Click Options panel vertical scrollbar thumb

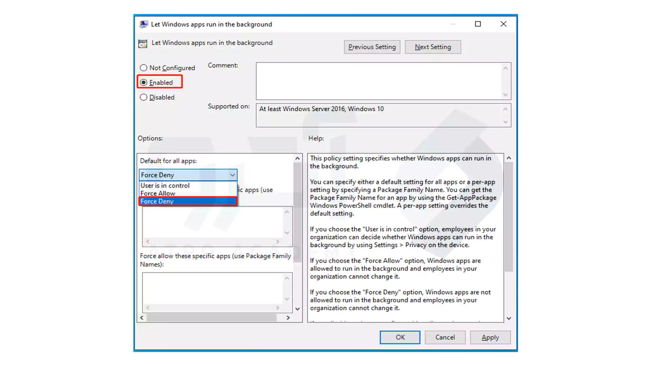pos(297,212)
